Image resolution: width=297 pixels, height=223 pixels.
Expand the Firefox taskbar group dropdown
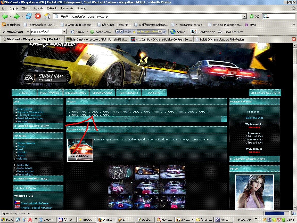[114, 220]
